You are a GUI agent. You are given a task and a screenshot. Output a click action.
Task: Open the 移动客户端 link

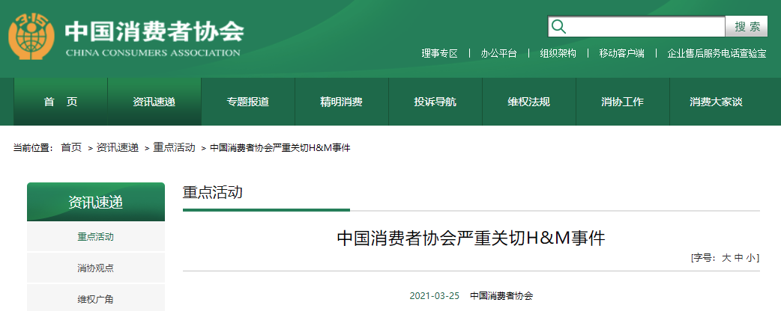tap(621, 53)
